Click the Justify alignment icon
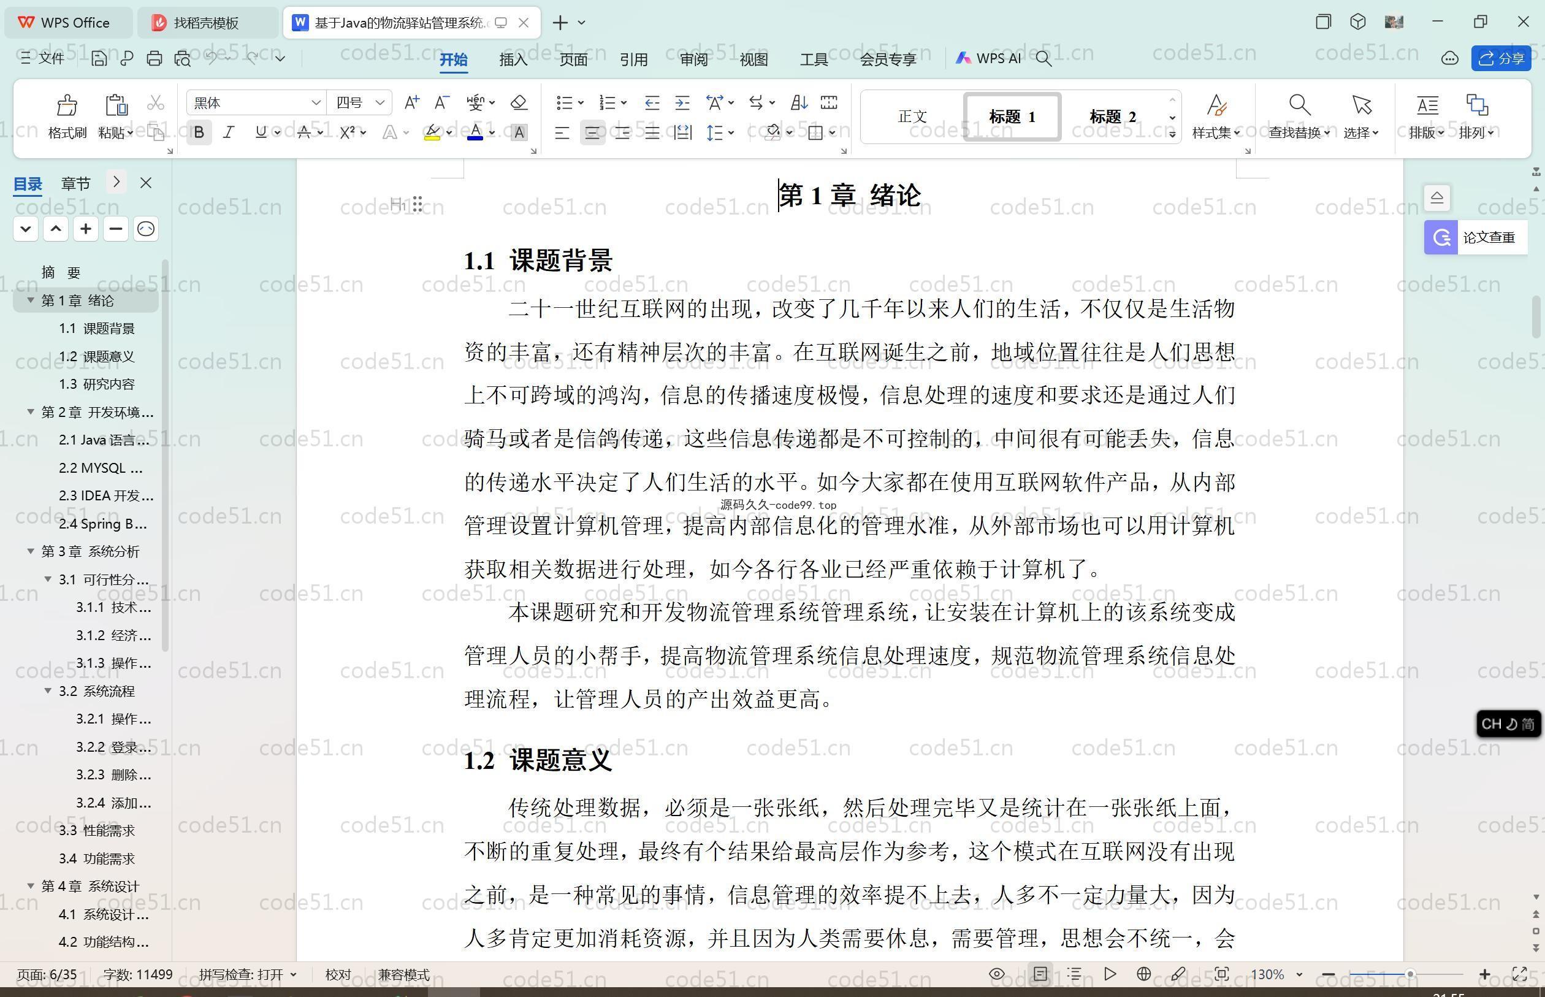The image size is (1545, 997). 652,132
